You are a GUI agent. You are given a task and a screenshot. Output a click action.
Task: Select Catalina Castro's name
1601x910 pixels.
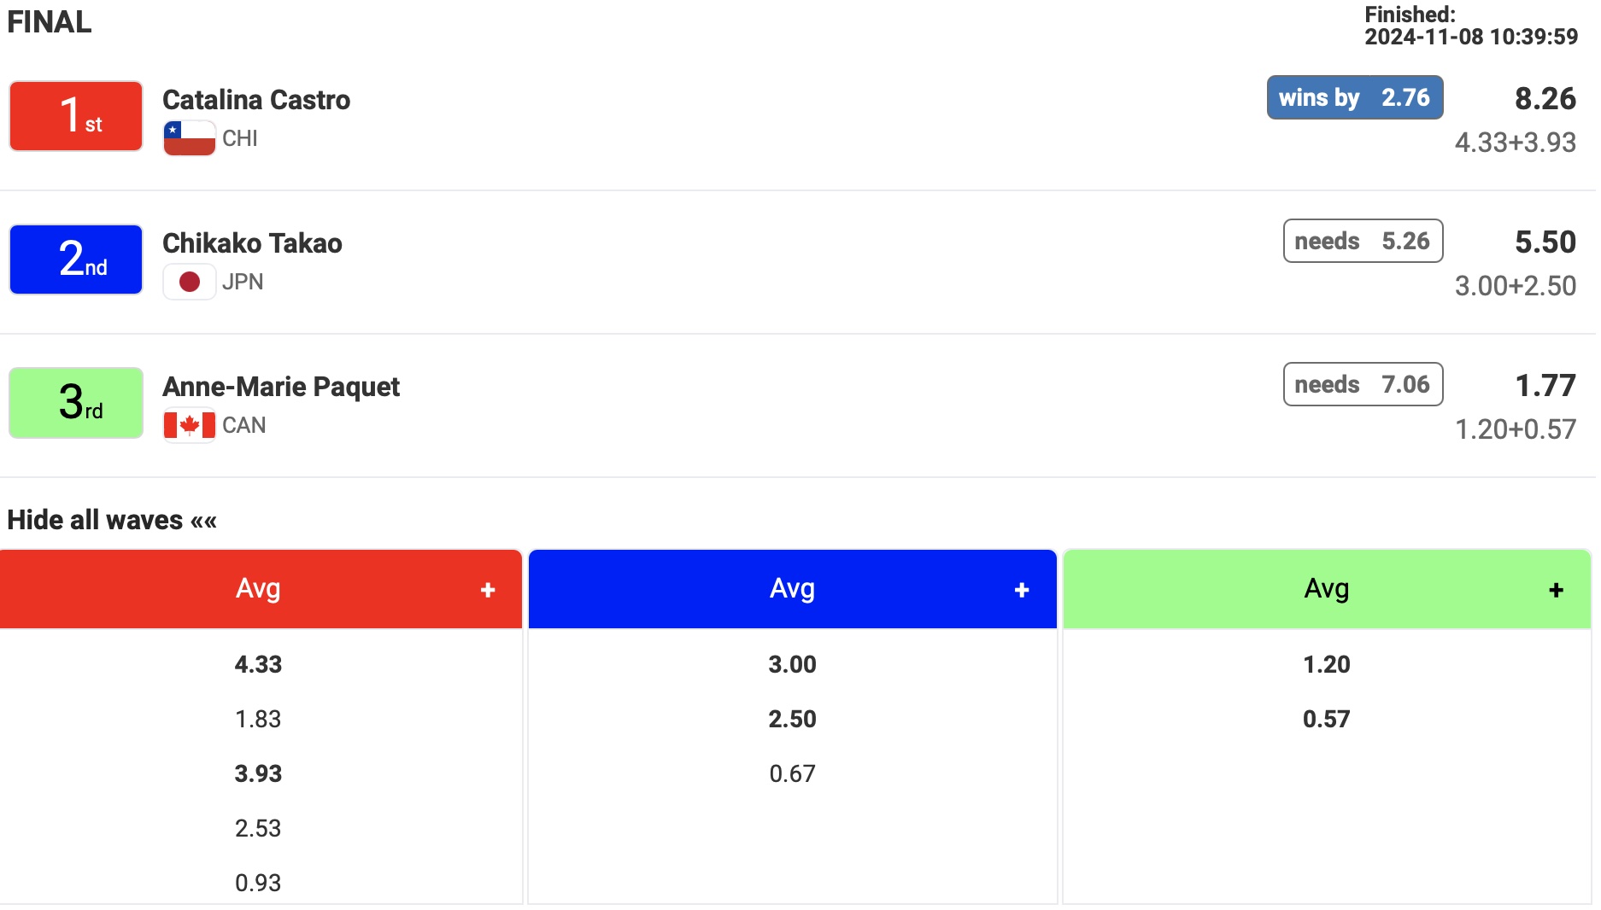256,100
